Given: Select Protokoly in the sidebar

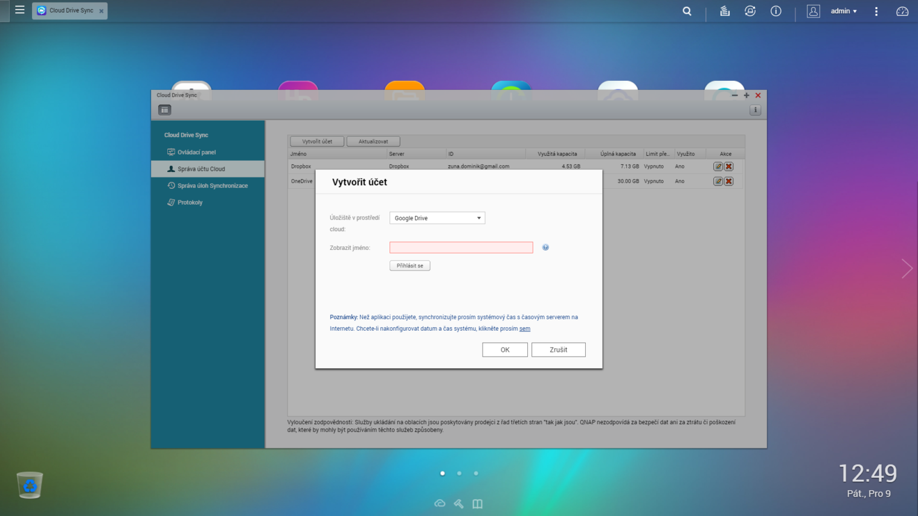Looking at the screenshot, I should point(190,203).
